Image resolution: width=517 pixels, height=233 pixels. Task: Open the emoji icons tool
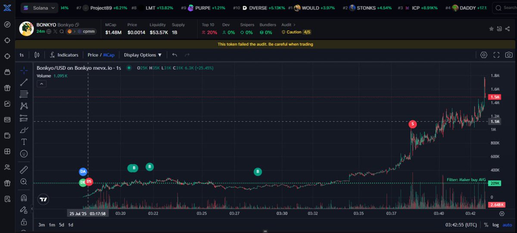pos(24,153)
